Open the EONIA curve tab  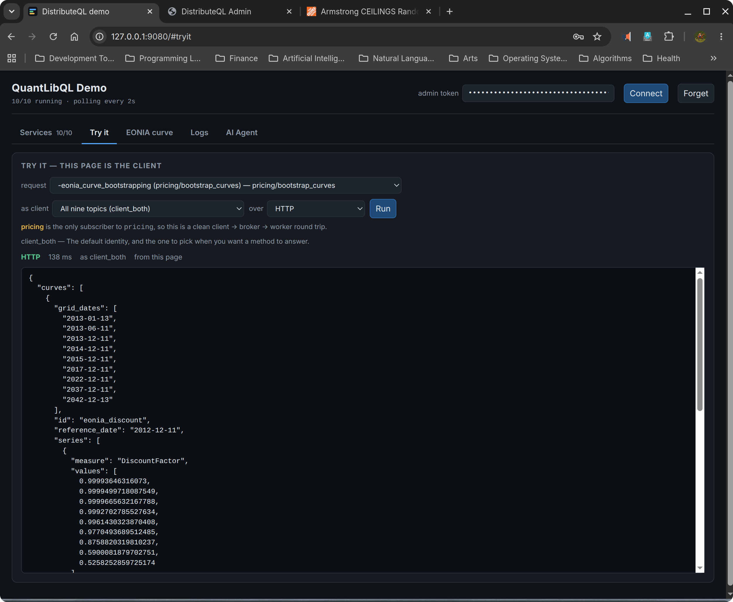click(x=150, y=133)
